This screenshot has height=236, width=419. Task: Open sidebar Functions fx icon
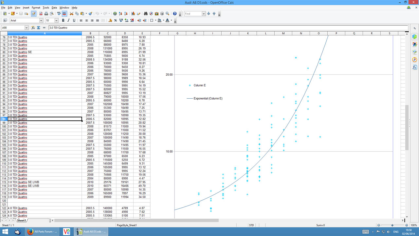415,67
